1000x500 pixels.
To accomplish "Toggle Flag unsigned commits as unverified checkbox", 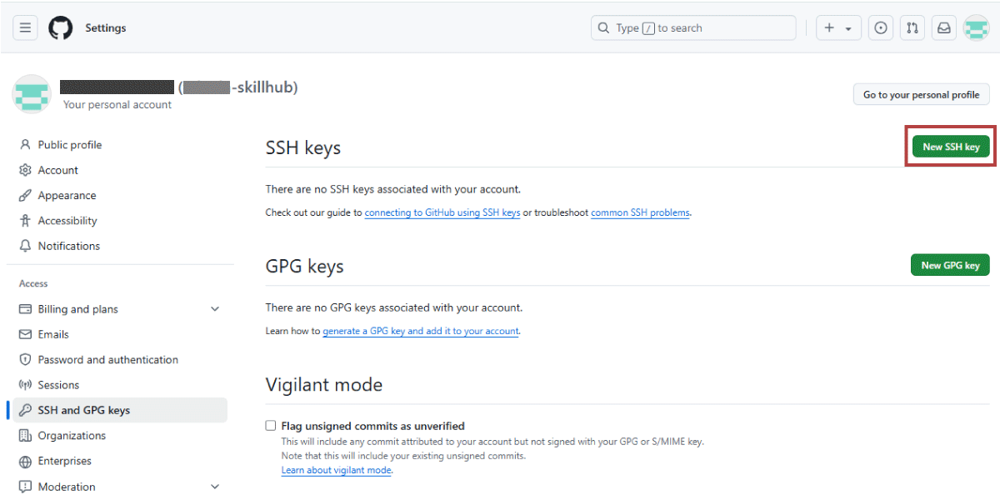I will click(271, 426).
